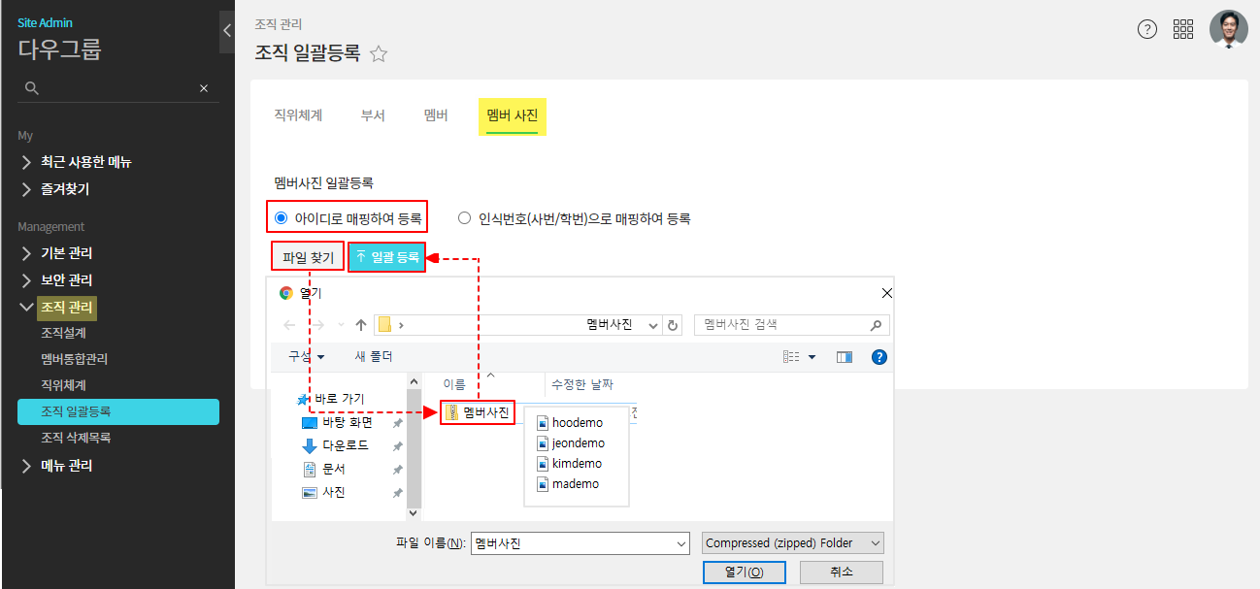Click the 파일 찾기 button
The image size is (1260, 589).
tap(308, 257)
